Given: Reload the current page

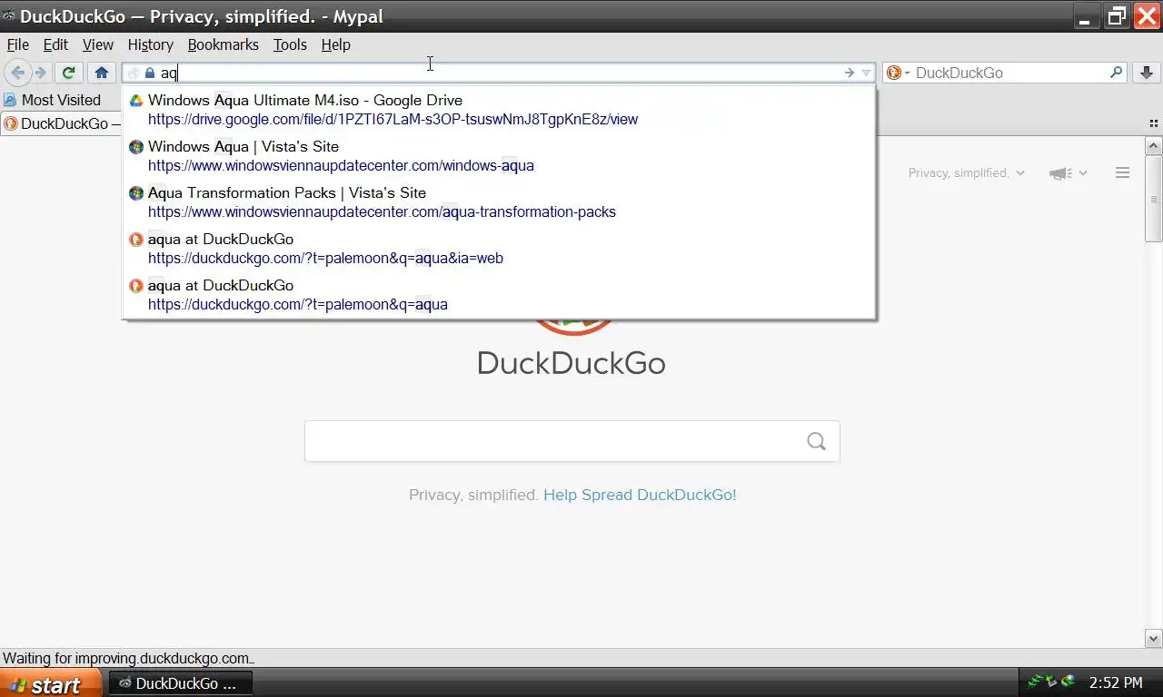Looking at the screenshot, I should (68, 73).
